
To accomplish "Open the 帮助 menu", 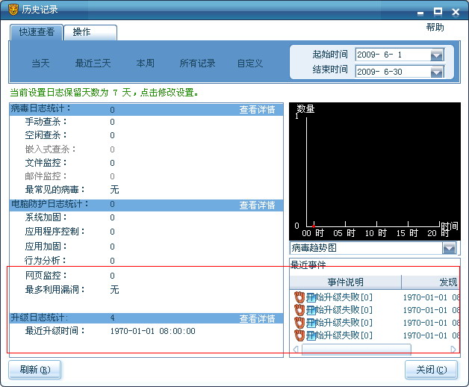I will click(x=435, y=28).
